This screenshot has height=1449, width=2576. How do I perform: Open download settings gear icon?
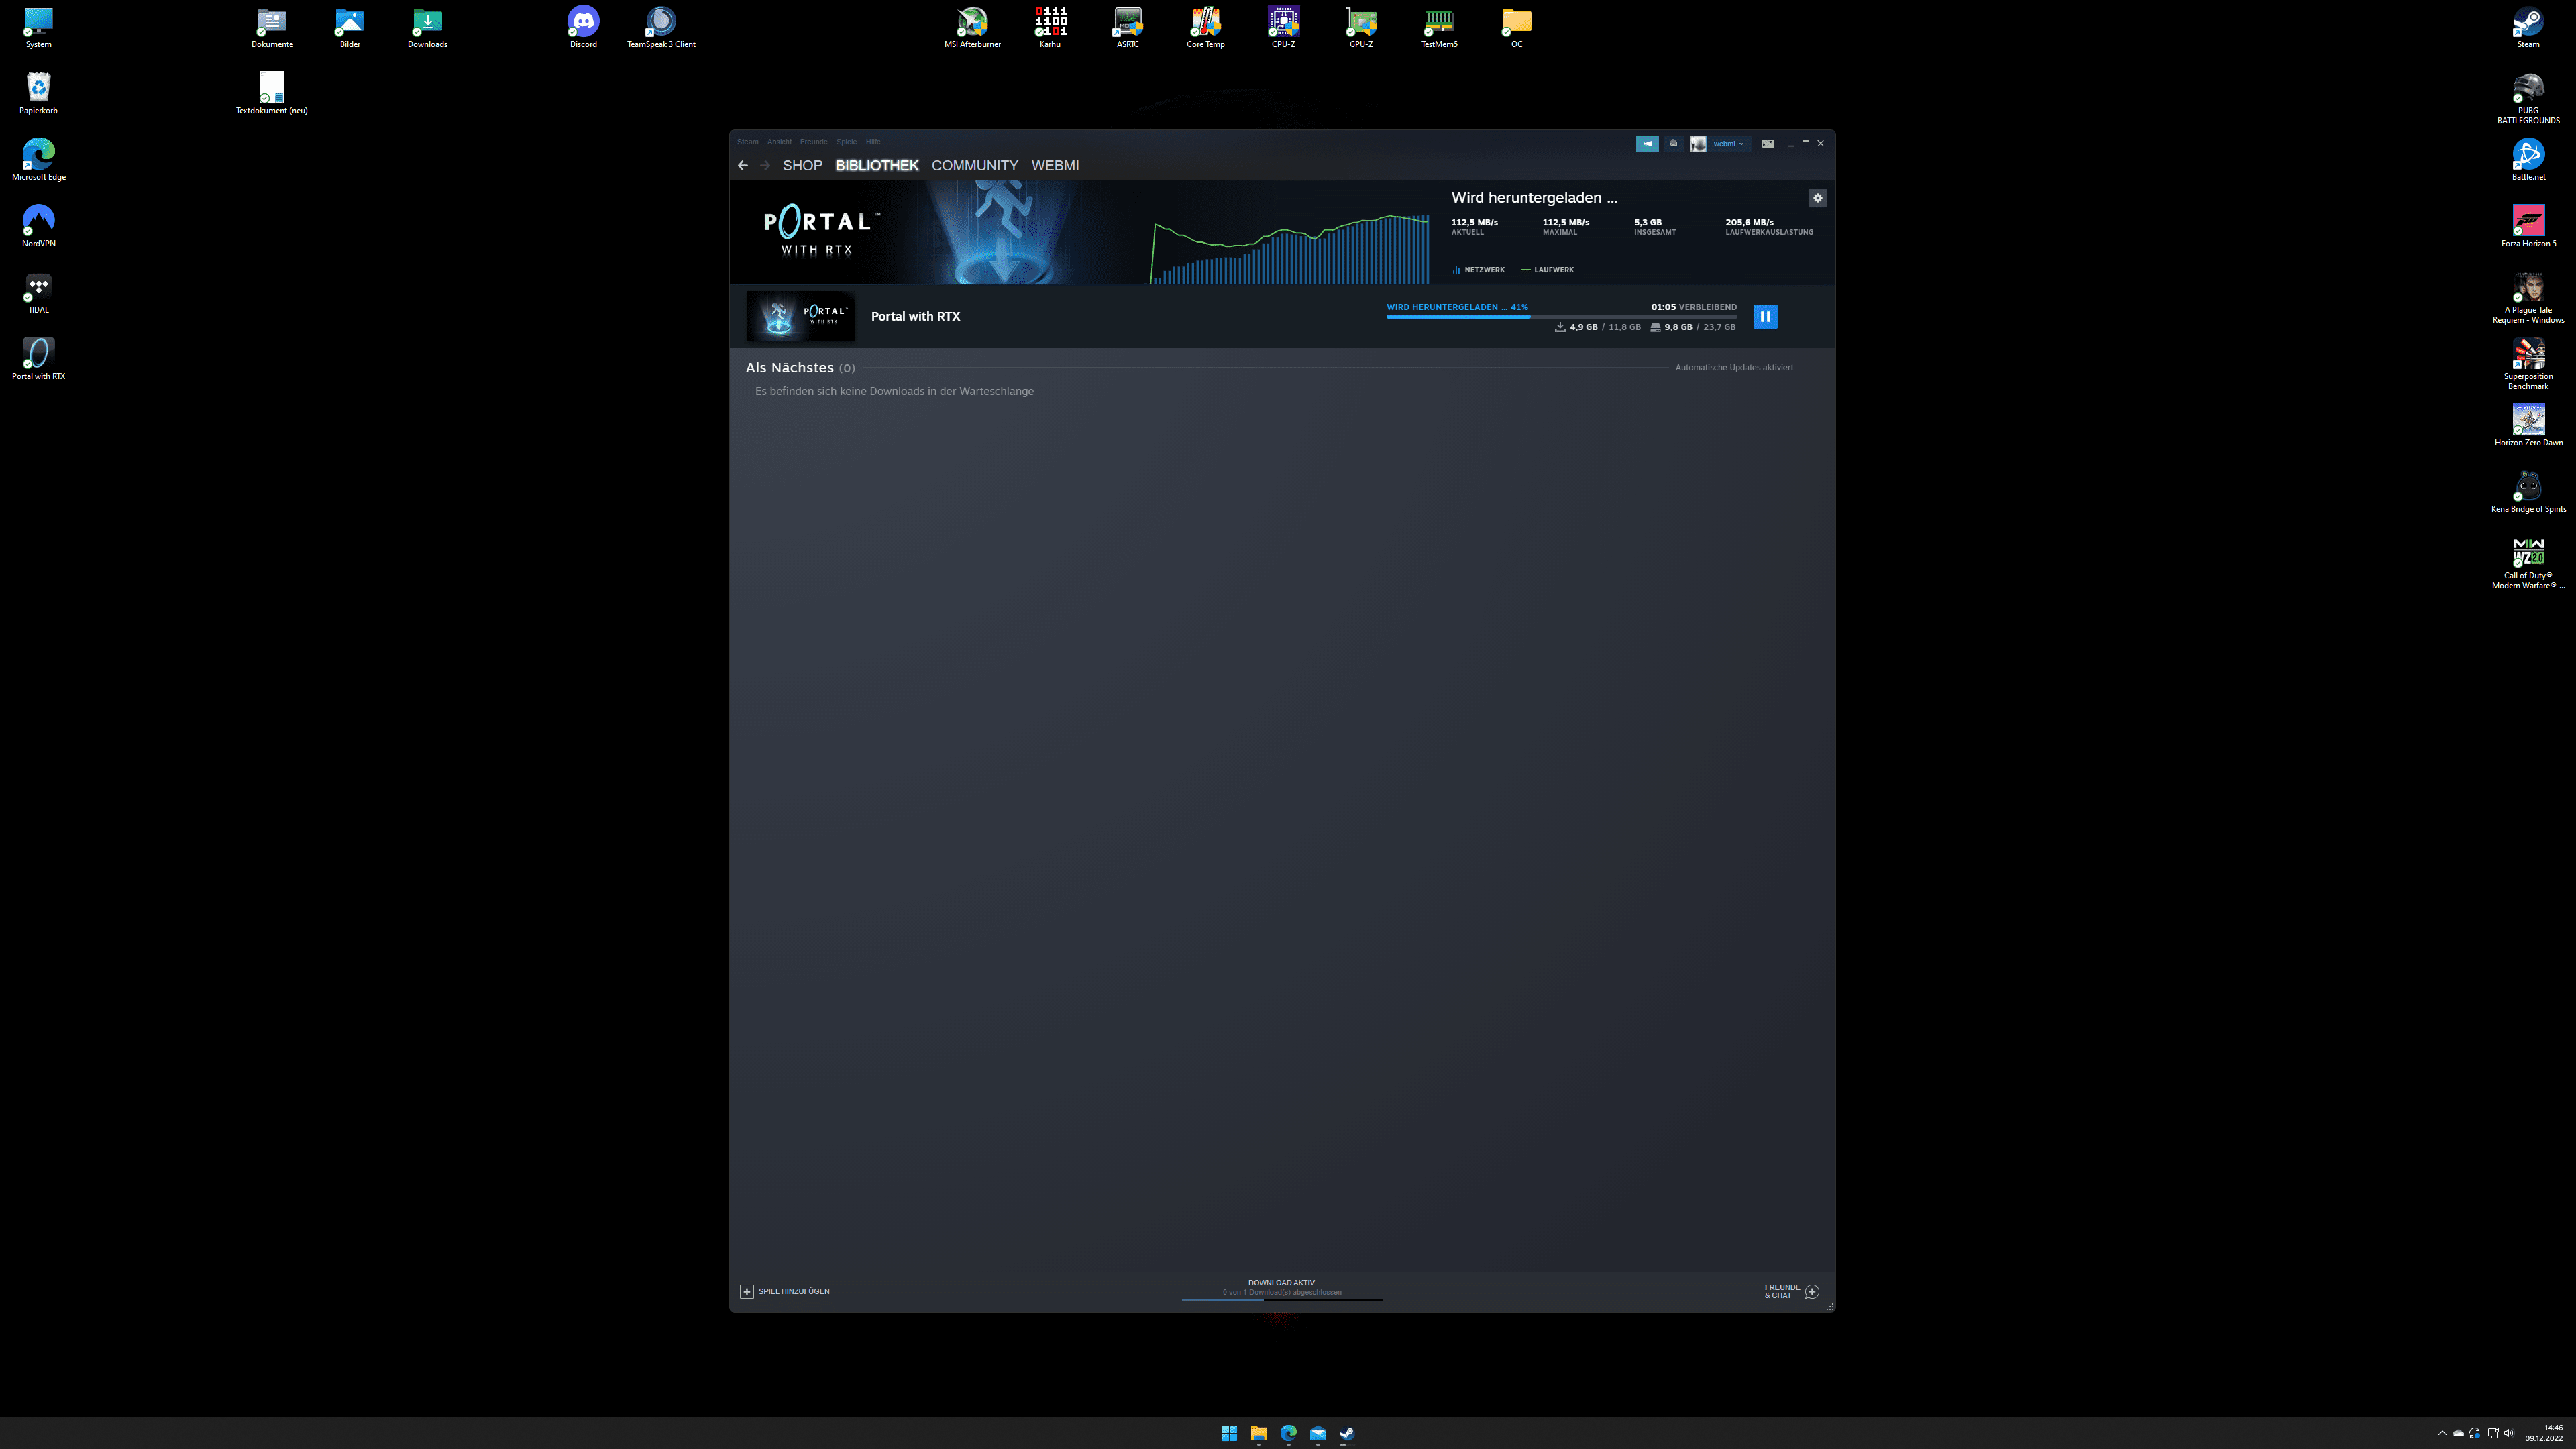point(1817,198)
